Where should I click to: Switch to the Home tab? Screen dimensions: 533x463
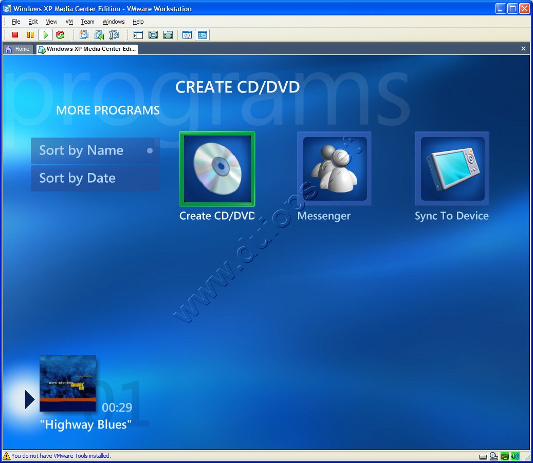click(18, 49)
